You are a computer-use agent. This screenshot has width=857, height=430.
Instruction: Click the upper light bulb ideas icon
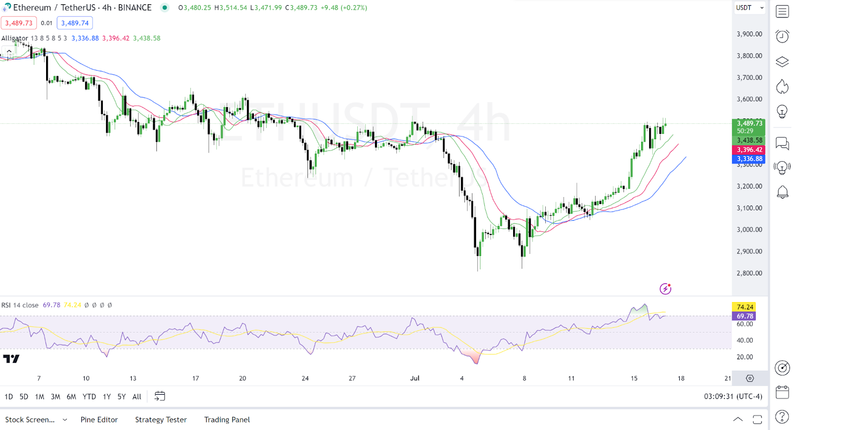782,111
